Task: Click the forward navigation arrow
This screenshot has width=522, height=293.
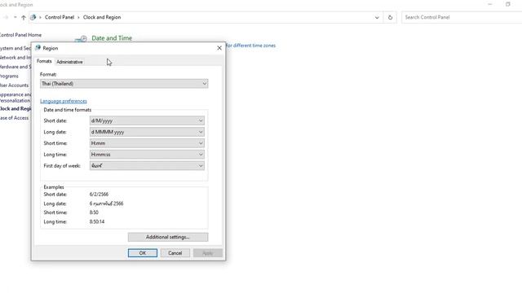Action: (x=6, y=17)
